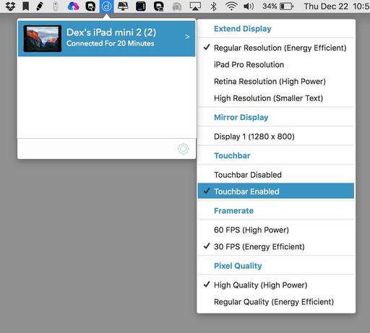370x333 pixels.
Task: Open the cloud upload menu bar icon
Action: point(74,7)
